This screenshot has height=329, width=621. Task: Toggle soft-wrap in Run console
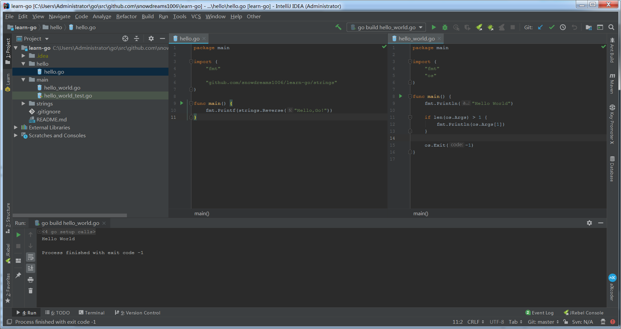click(31, 257)
